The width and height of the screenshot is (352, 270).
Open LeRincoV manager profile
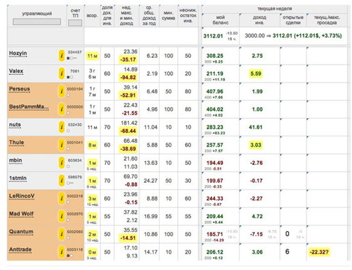coord(22,196)
